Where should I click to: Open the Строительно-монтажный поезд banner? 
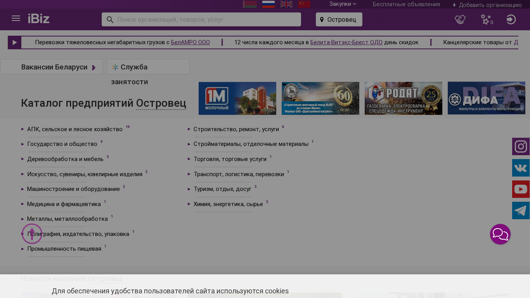[320, 98]
